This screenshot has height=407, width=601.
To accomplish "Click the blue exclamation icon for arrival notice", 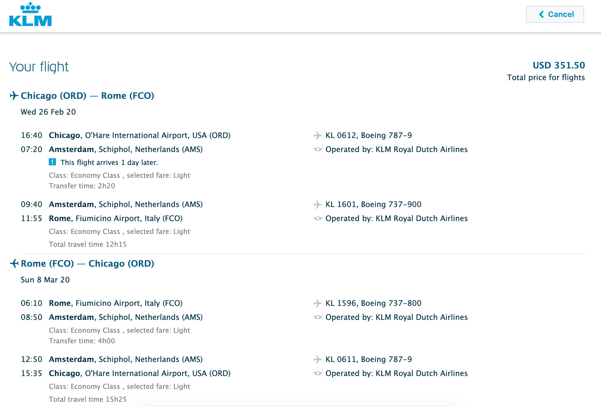I will (x=52, y=162).
